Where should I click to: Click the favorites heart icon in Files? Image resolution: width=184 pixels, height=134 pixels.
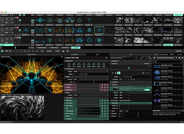[x=179, y=58]
